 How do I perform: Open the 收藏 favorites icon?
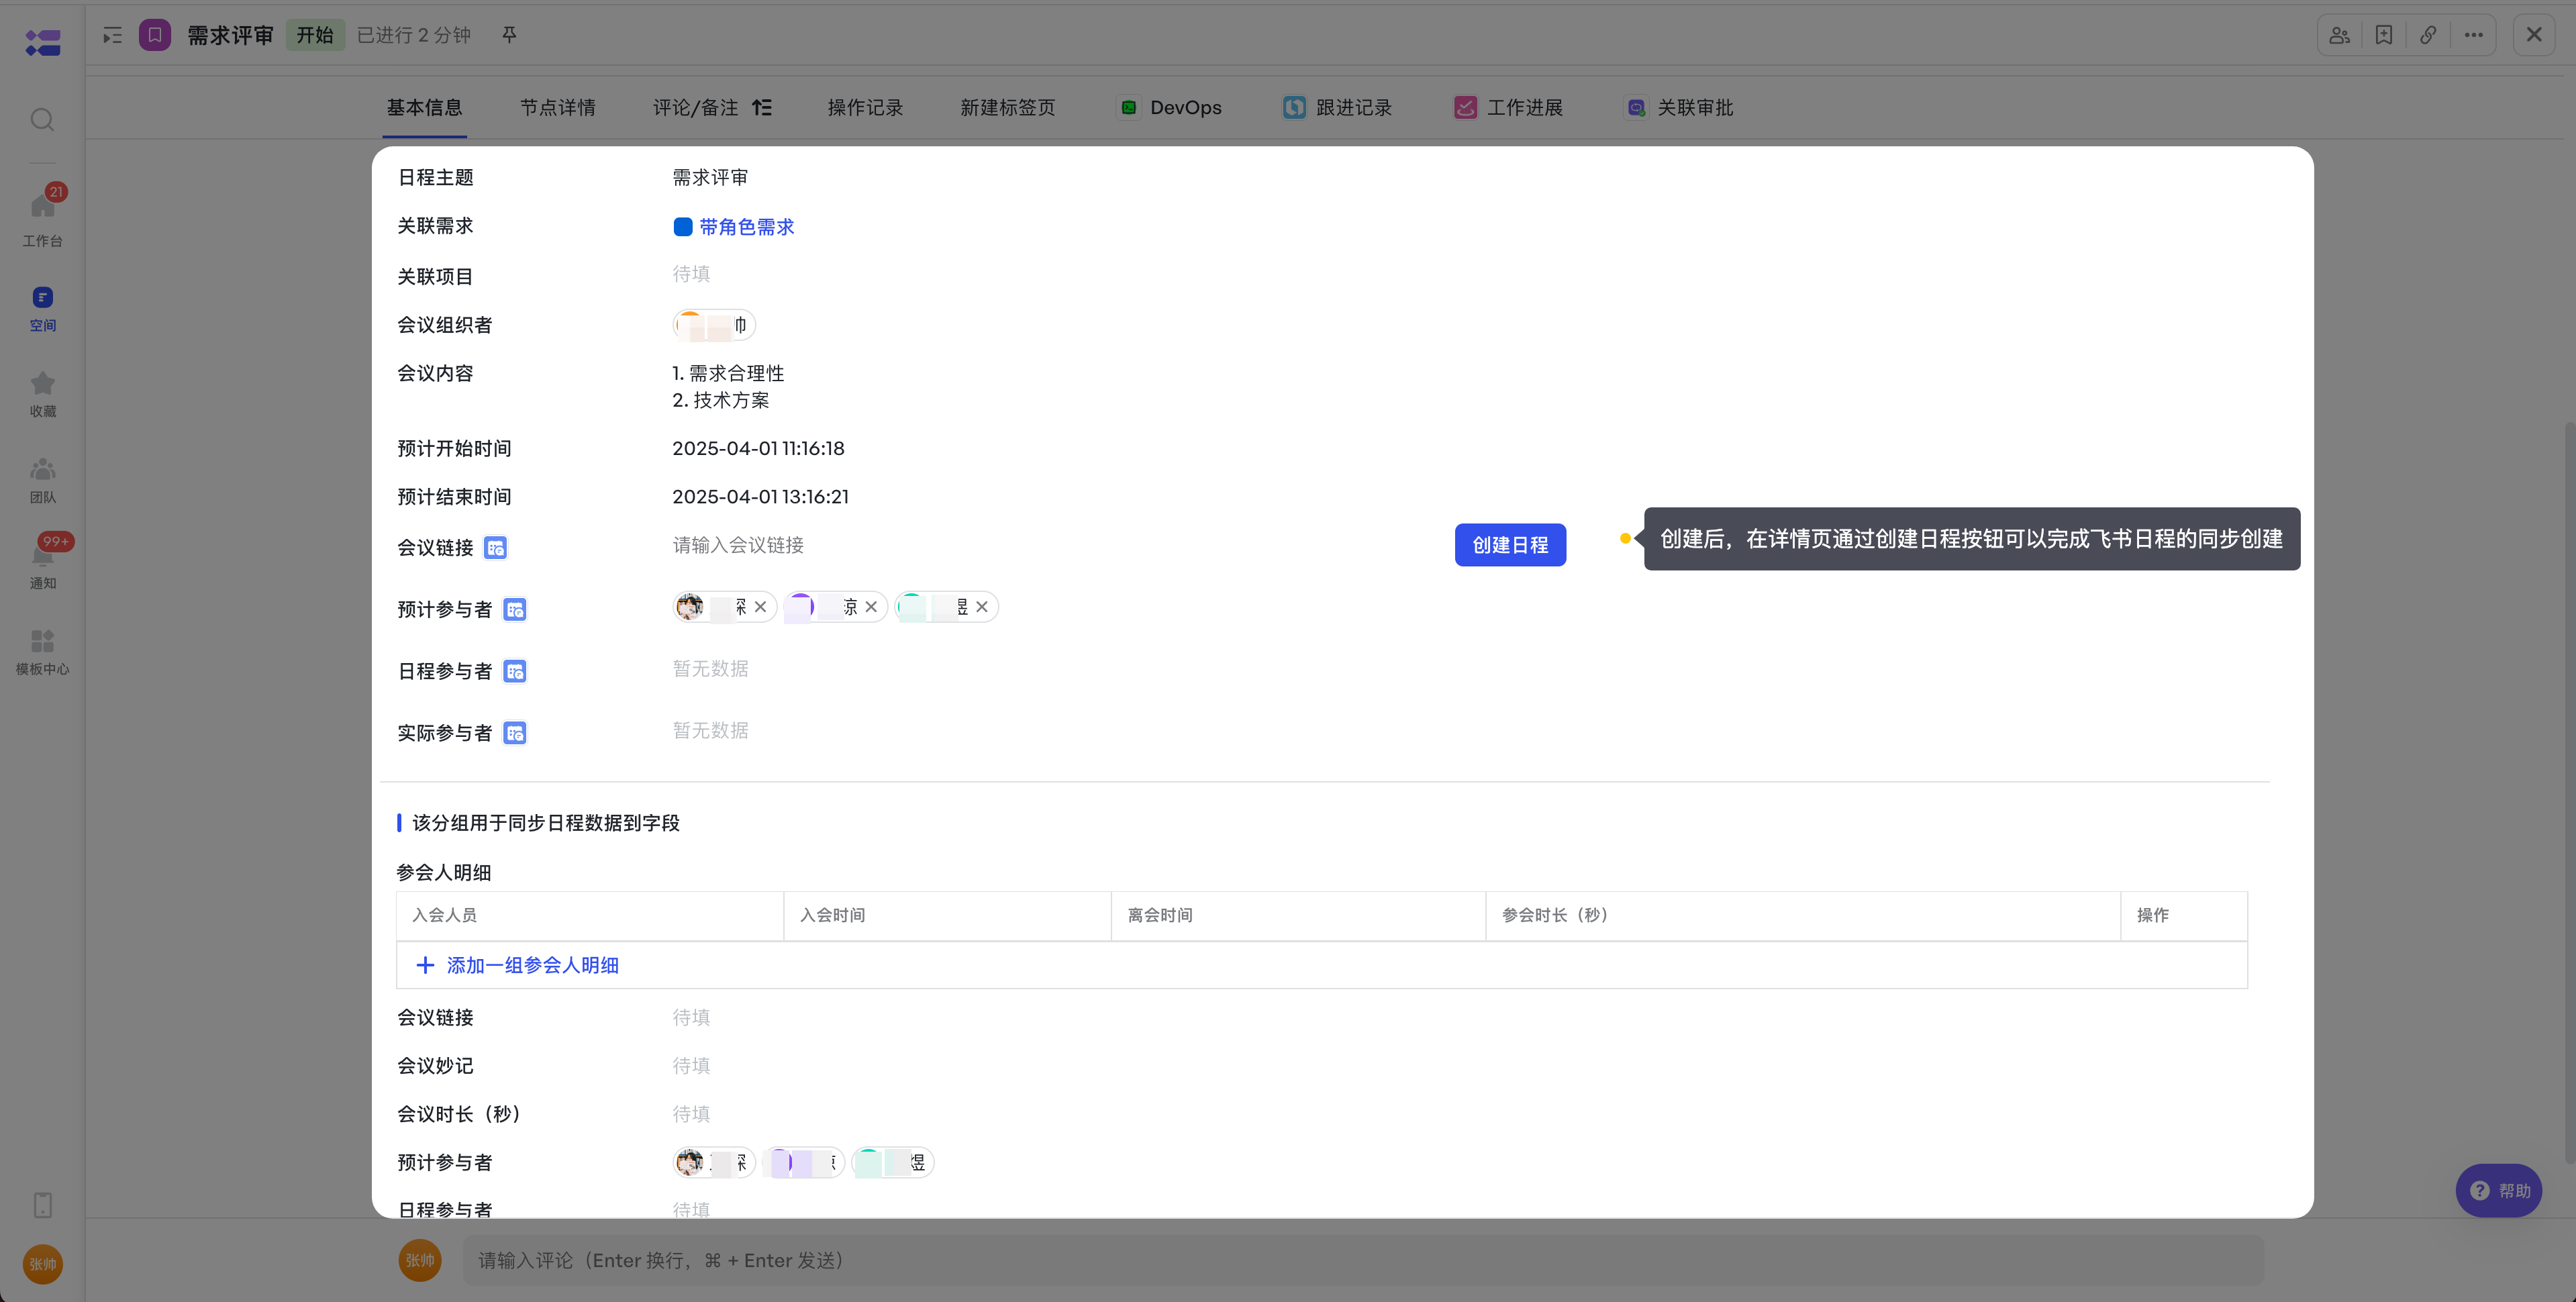tap(42, 395)
